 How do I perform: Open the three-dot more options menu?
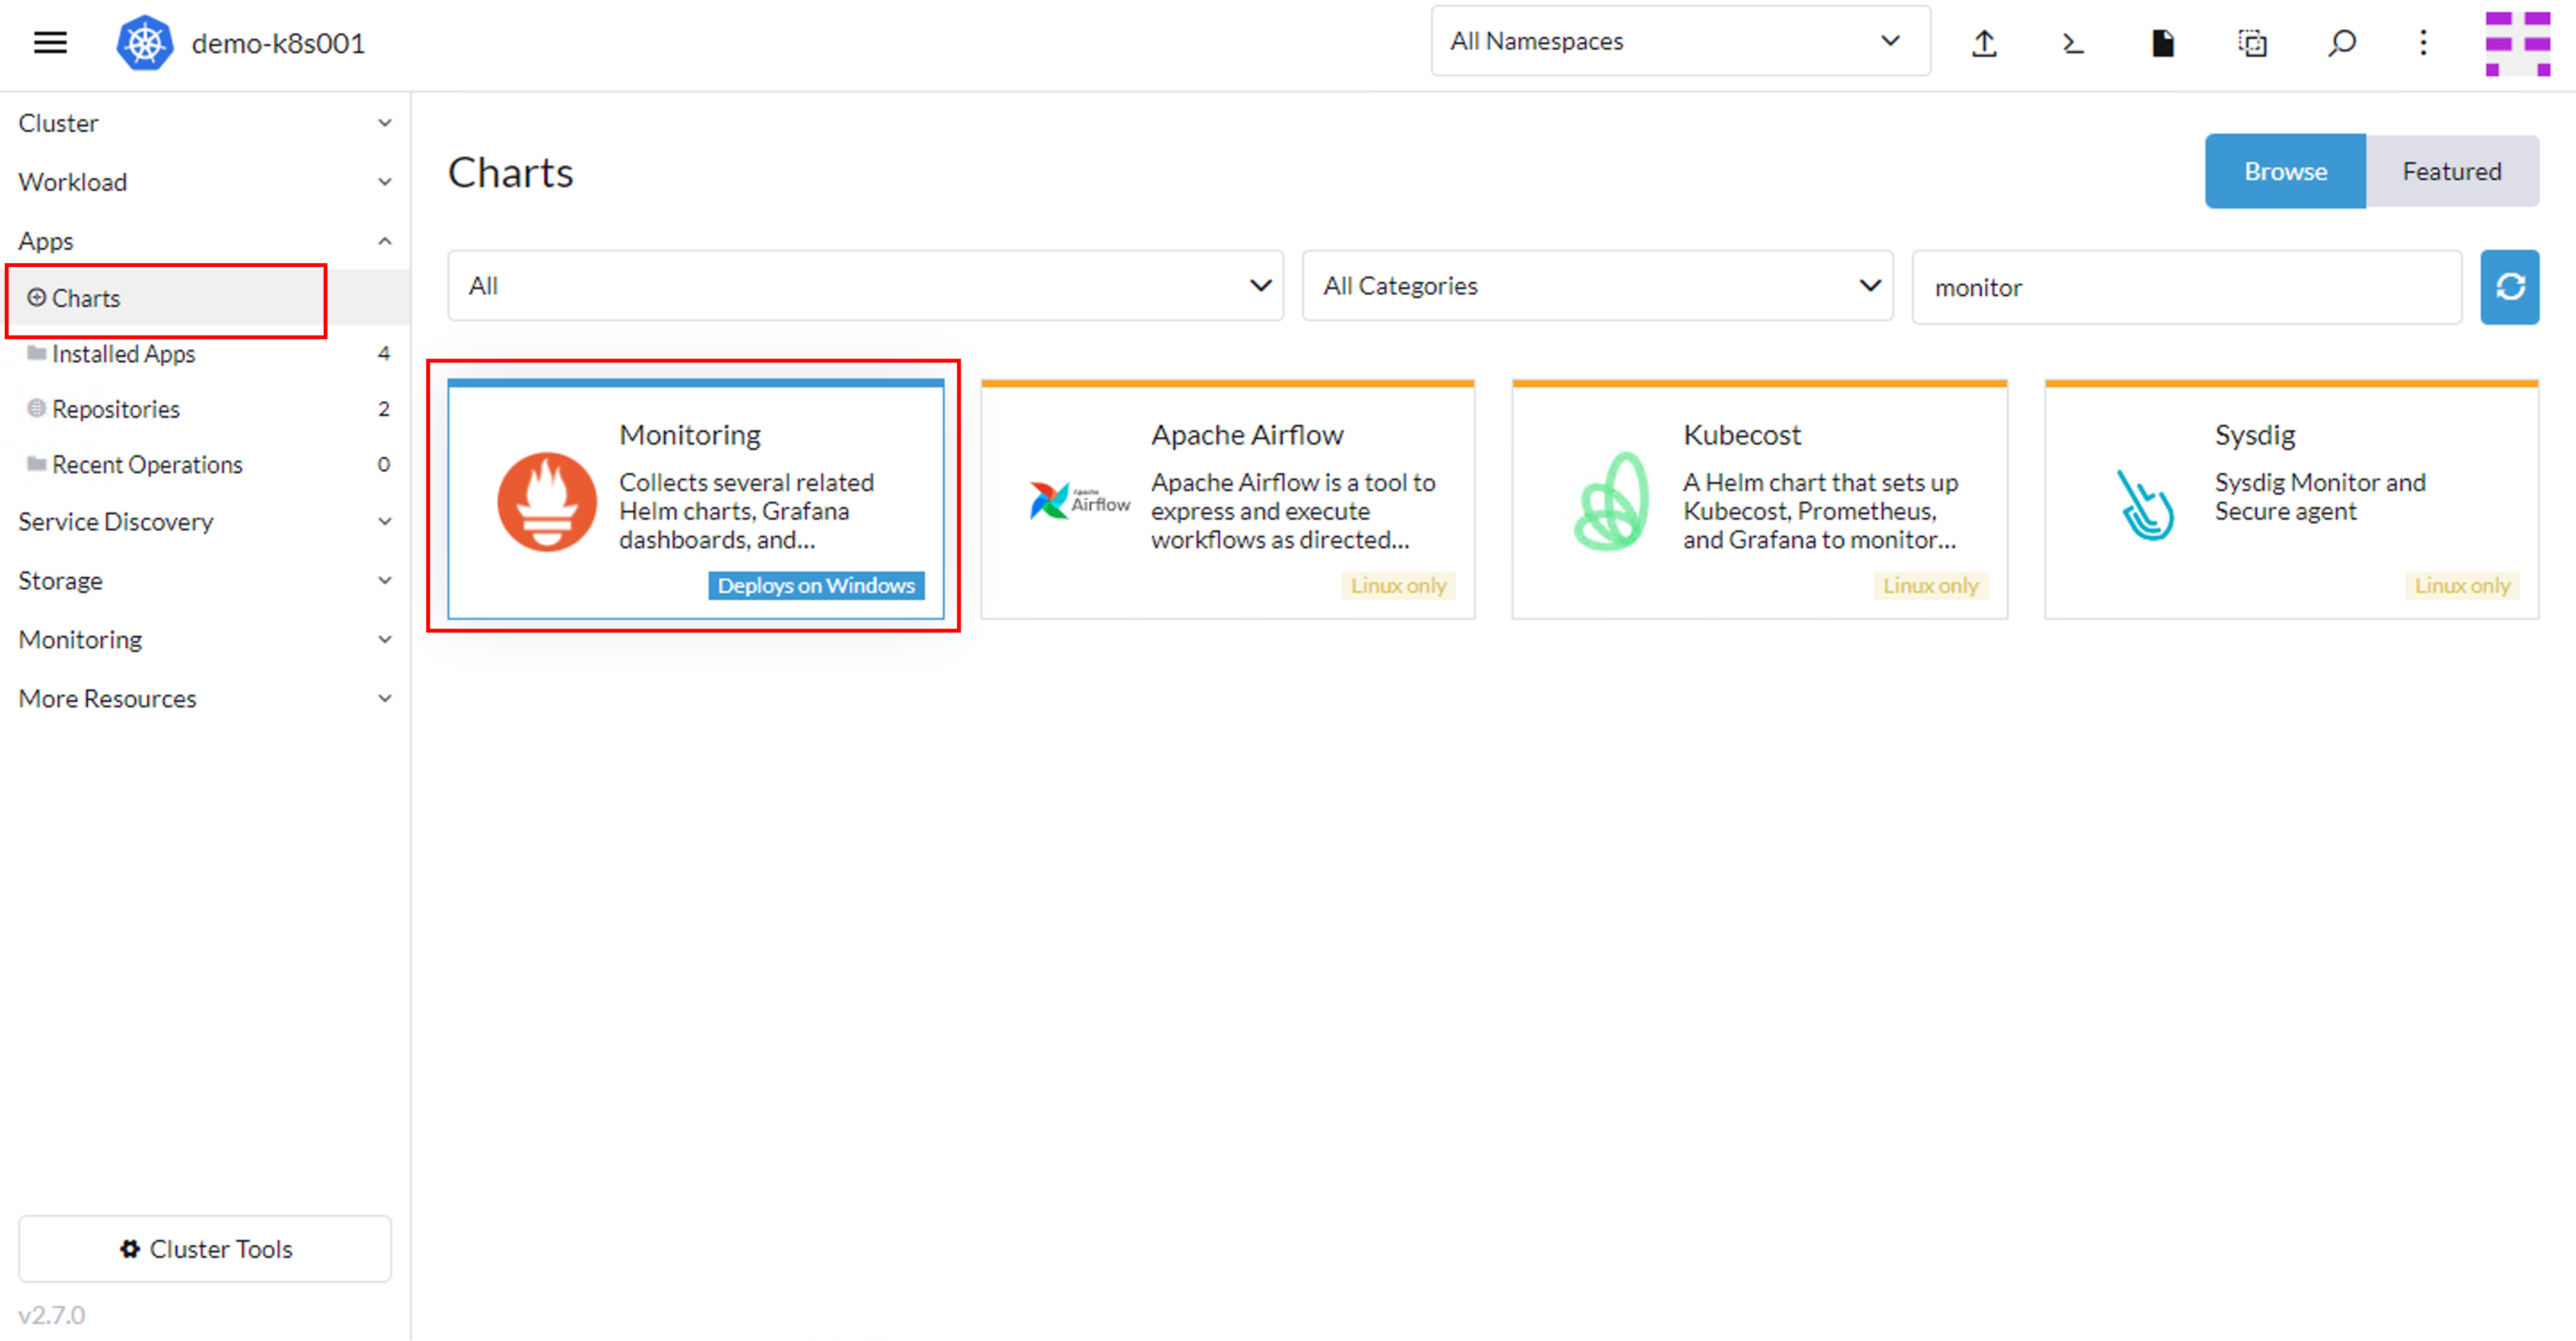tap(2423, 42)
